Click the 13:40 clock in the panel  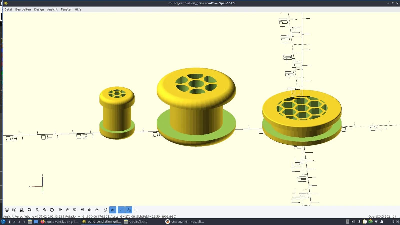click(395, 222)
